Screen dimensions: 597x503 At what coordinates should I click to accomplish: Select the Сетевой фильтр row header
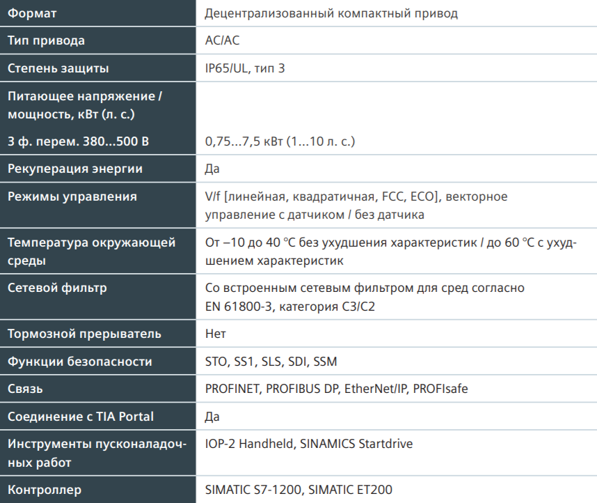point(98,297)
